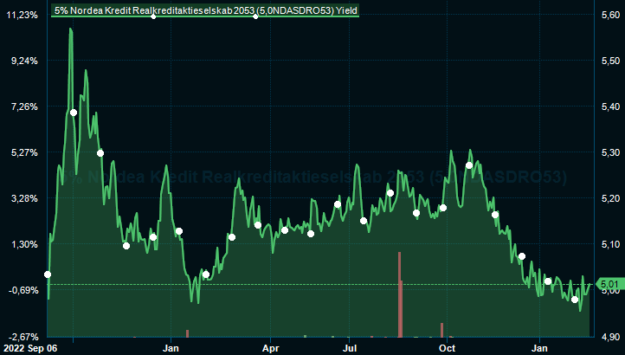Click the 4,90 label on right axis
625x355 pixels.
(609, 336)
